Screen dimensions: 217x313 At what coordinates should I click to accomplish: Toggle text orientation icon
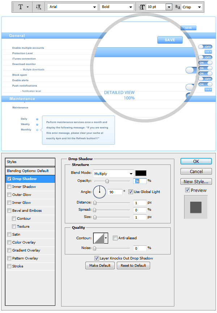point(39,7)
